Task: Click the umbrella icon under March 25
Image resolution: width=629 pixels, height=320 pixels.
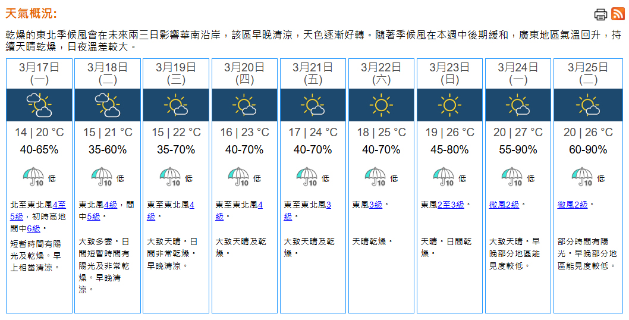Action: pos(582,177)
